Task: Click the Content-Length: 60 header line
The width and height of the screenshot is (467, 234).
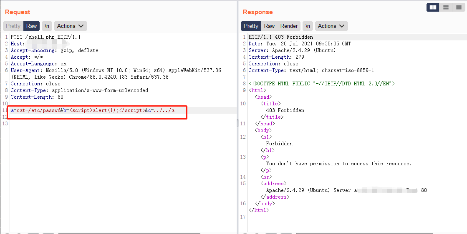Action: 37,97
